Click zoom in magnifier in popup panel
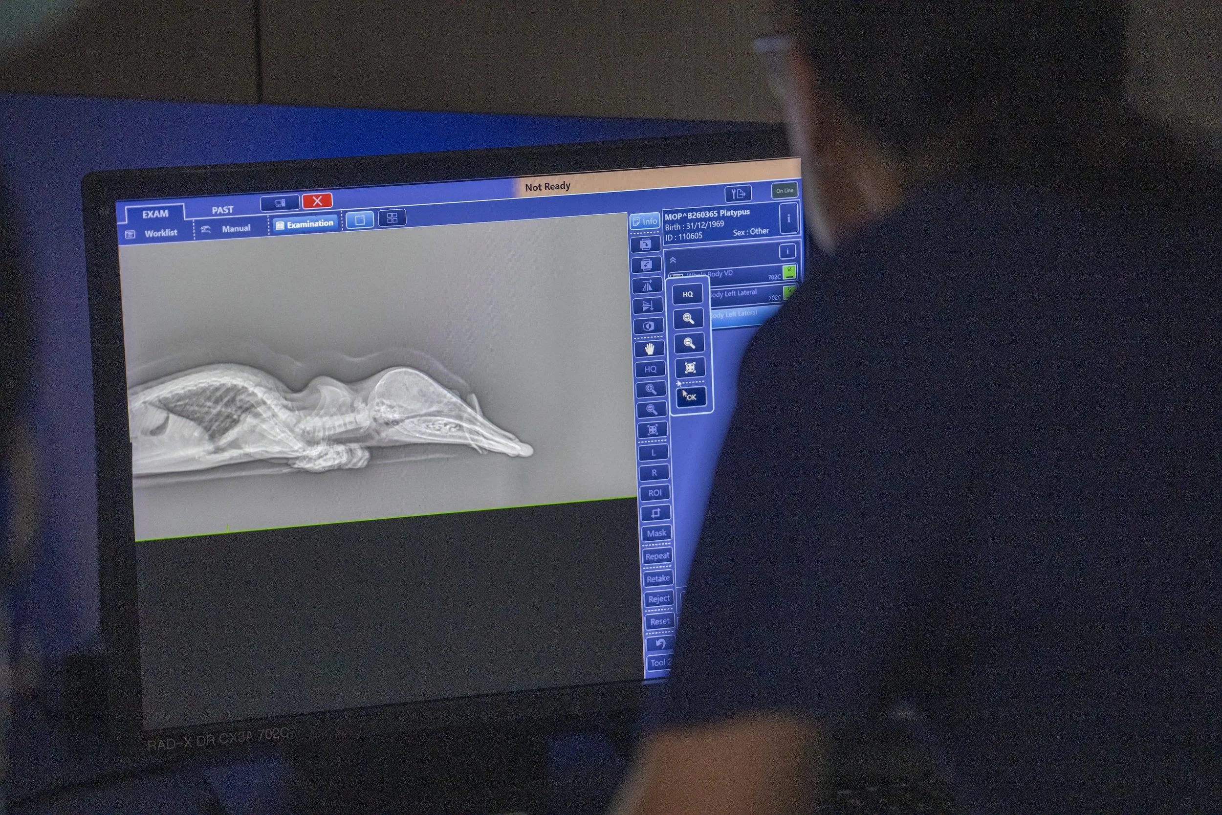The width and height of the screenshot is (1222, 815). [688, 319]
